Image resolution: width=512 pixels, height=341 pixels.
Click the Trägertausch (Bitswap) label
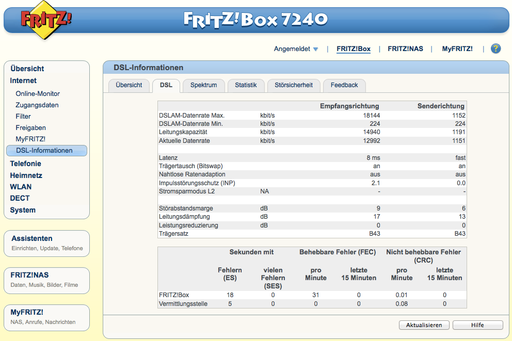pyautogui.click(x=190, y=166)
